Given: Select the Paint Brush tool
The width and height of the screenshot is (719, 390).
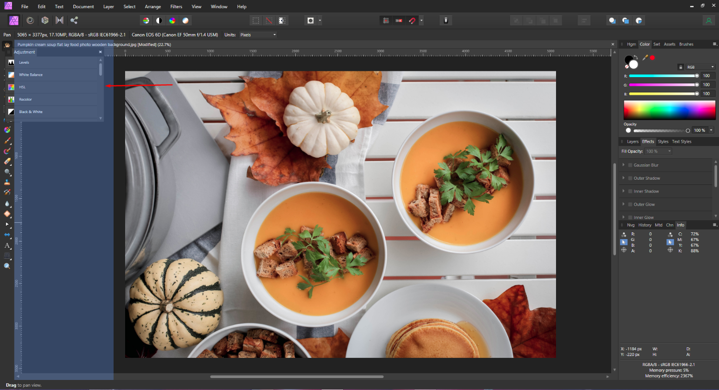Looking at the screenshot, I should click(7, 141).
